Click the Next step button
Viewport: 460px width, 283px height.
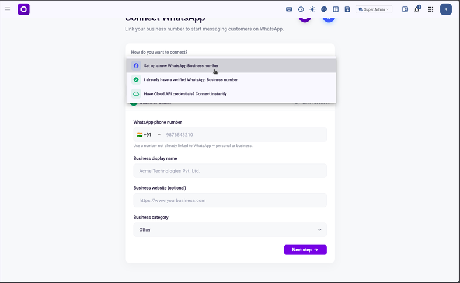(x=305, y=250)
